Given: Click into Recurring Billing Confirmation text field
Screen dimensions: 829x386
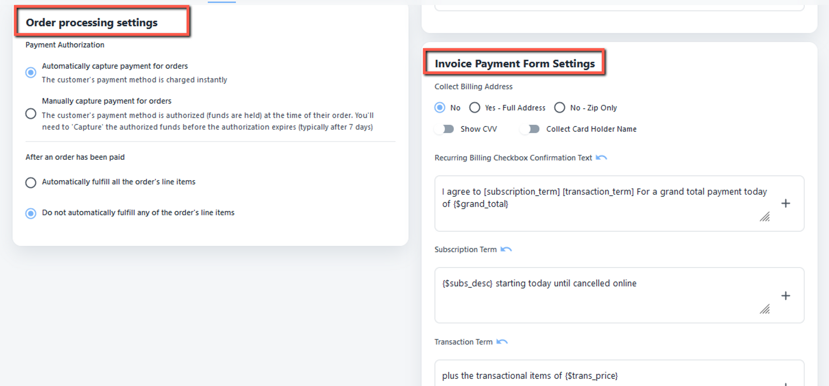Looking at the screenshot, I should click(601, 203).
